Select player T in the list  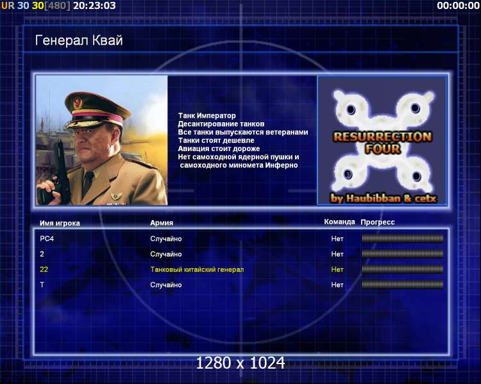coord(241,285)
